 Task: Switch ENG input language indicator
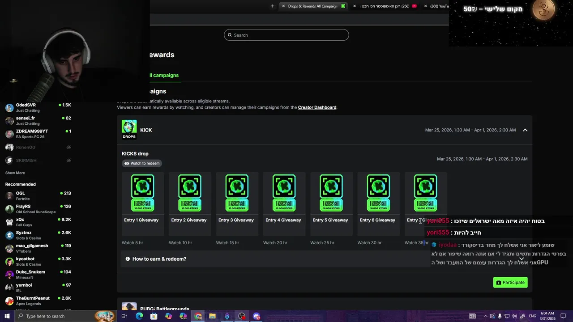pos(533,316)
